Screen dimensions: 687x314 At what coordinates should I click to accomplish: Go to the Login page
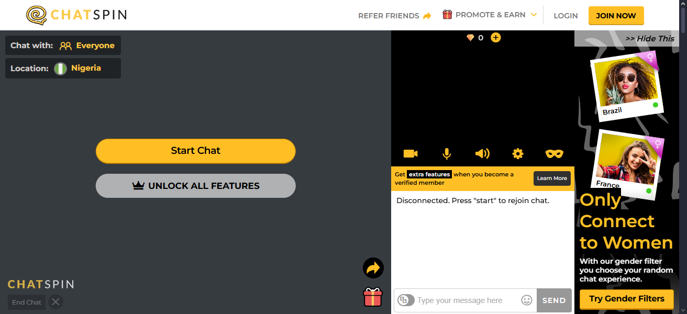pyautogui.click(x=566, y=15)
